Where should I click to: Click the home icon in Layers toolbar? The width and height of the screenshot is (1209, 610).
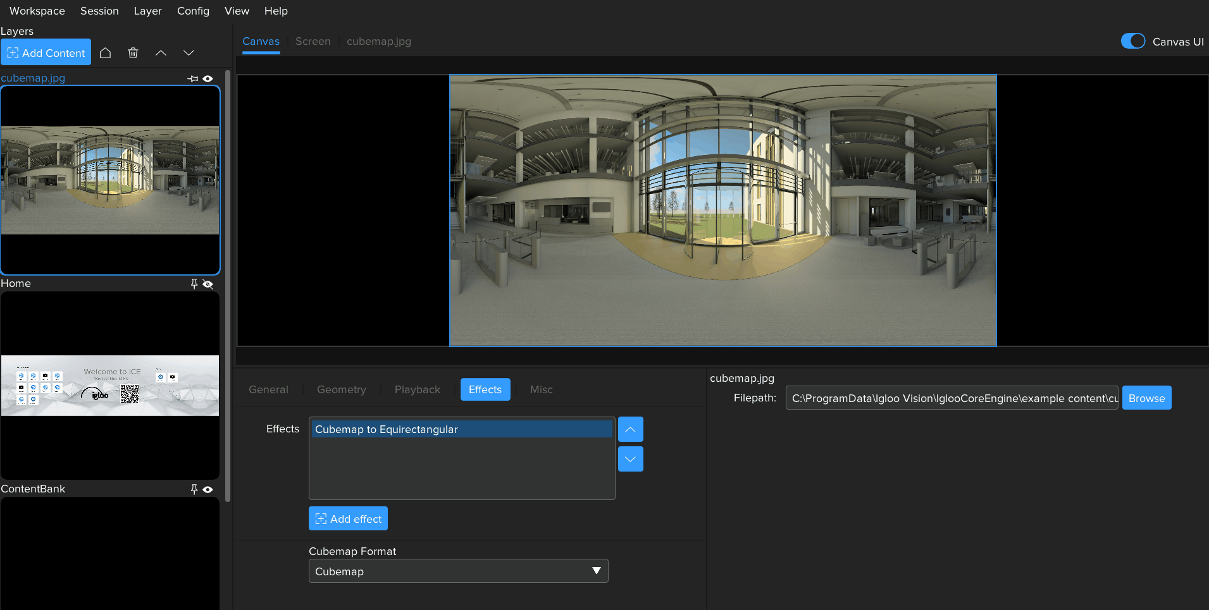(x=106, y=53)
